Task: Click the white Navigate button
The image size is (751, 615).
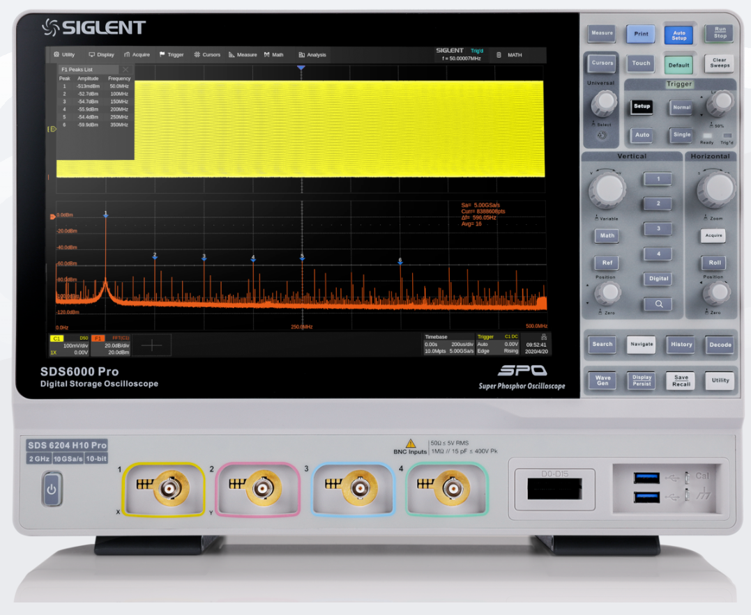Action: 642,344
